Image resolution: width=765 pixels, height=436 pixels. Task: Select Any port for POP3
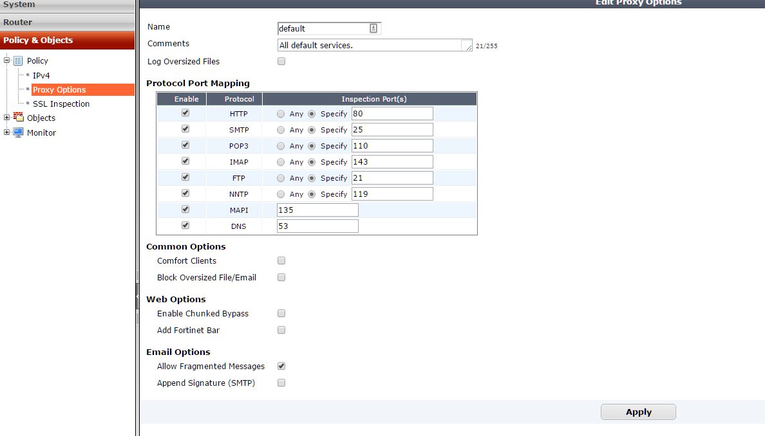[x=281, y=146]
